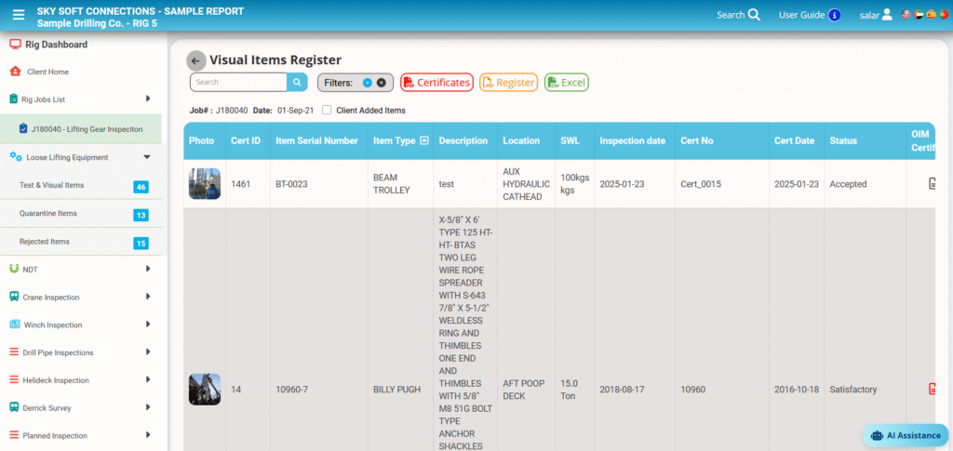The width and height of the screenshot is (953, 451).
Task: Click the salar user profile icon
Action: (887, 15)
